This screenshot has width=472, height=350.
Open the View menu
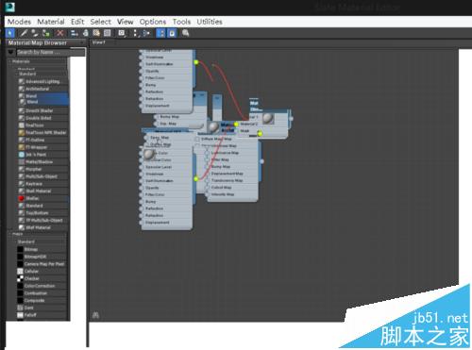[x=126, y=22]
